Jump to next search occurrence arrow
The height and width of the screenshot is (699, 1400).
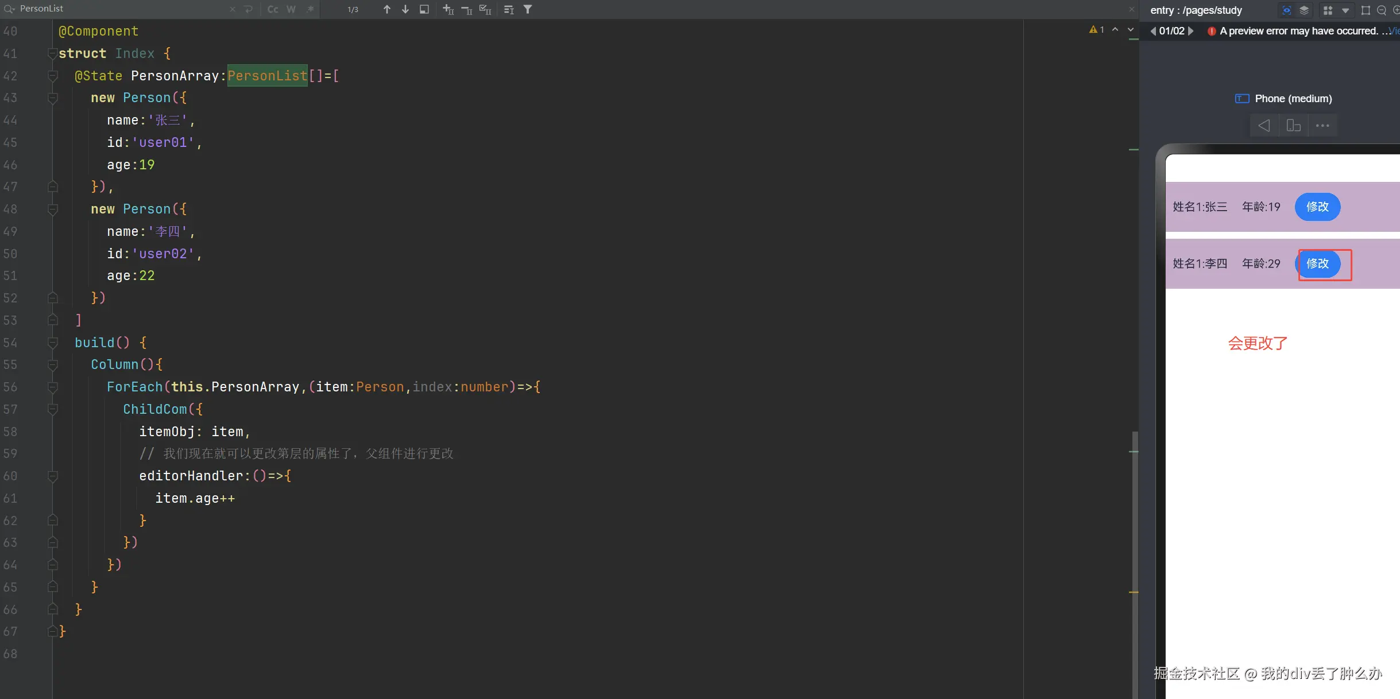(405, 9)
